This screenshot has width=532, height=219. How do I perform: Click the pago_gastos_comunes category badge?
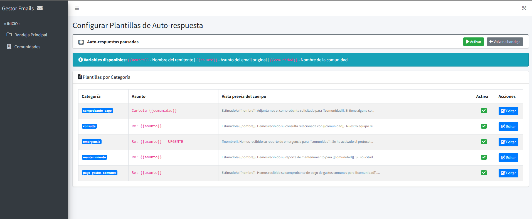point(99,173)
